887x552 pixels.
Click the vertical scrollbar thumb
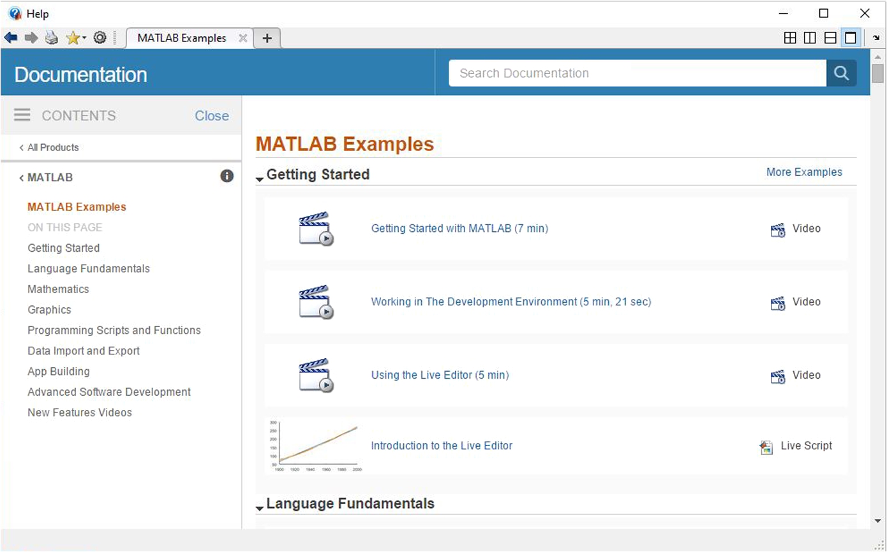point(878,73)
